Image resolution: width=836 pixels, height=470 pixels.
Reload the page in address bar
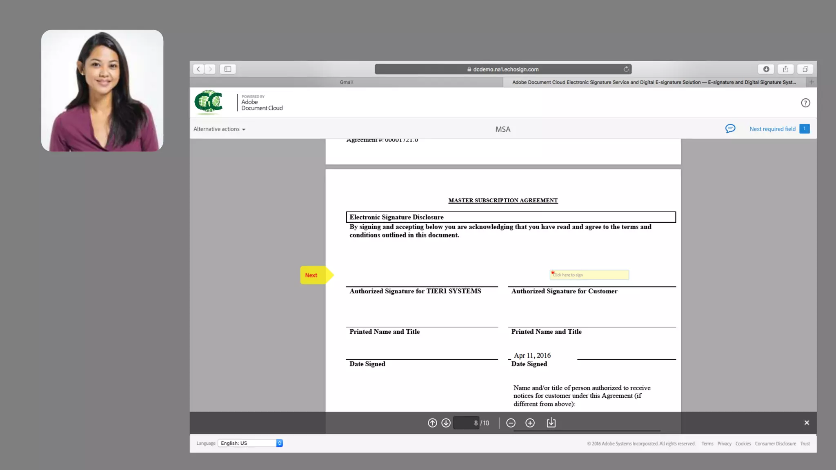626,69
